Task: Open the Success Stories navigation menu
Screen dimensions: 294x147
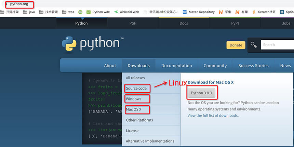Action: pyautogui.click(x=254, y=66)
